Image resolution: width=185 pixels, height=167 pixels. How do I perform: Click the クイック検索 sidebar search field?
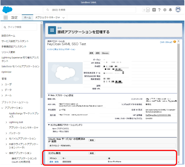click(20, 27)
